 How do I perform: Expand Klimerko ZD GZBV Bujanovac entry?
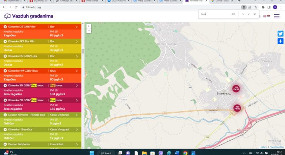77,100
